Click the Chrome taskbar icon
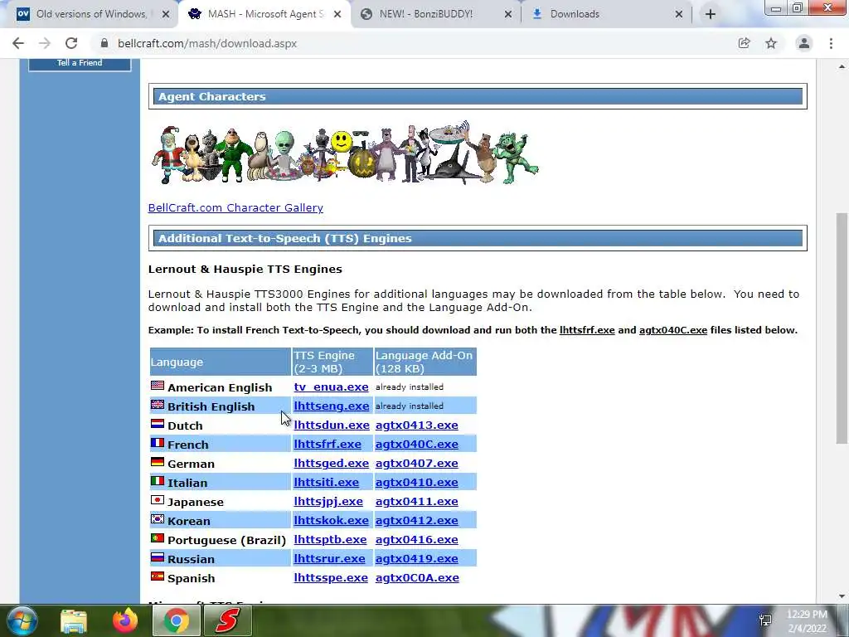 (x=177, y=620)
